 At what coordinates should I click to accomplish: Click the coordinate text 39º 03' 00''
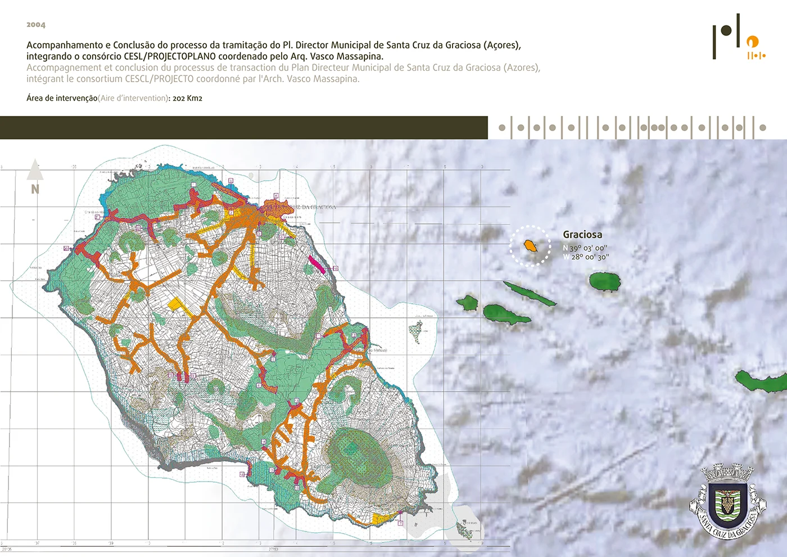tap(588, 248)
